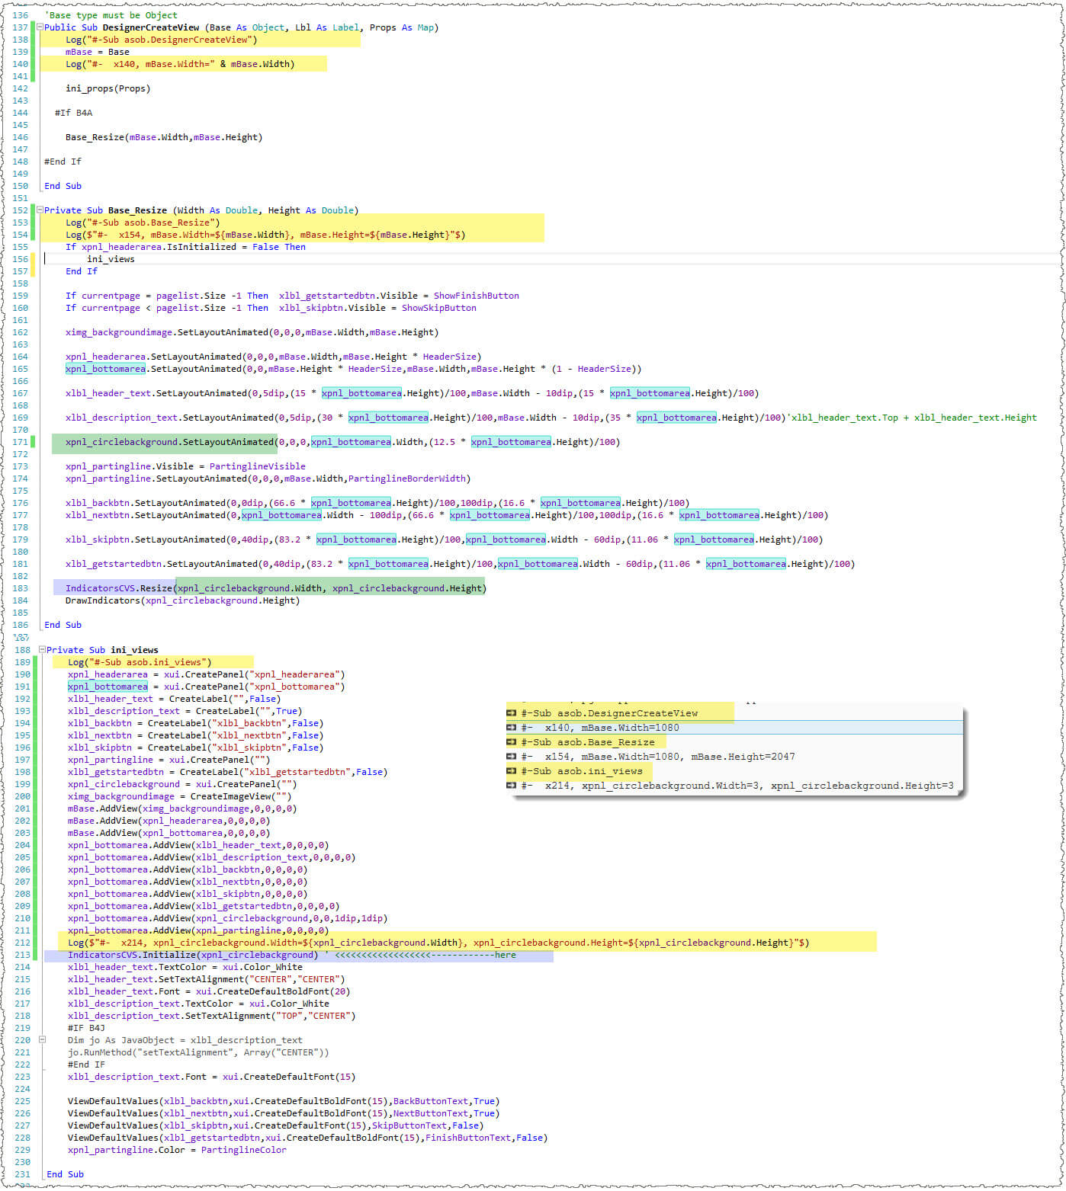Click 'ini_views' in the Private Sub declaration
The width and height of the screenshot is (1066, 1191).
click(134, 650)
